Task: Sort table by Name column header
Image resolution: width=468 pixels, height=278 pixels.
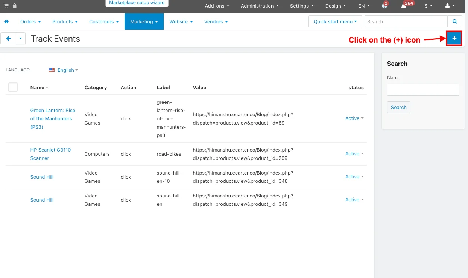Action: tap(37, 87)
